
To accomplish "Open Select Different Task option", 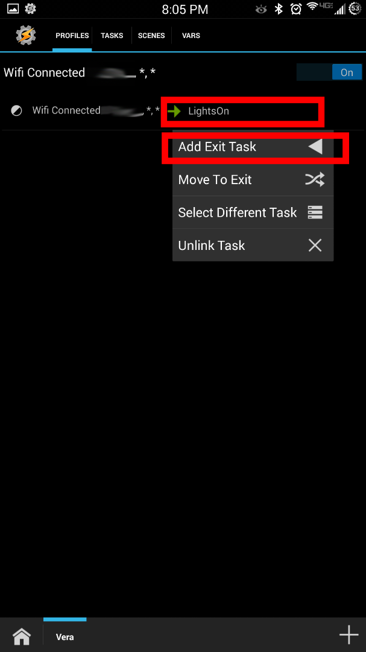I will tap(236, 212).
